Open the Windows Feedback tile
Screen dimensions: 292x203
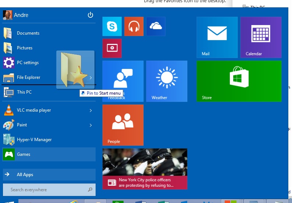(x=123, y=81)
